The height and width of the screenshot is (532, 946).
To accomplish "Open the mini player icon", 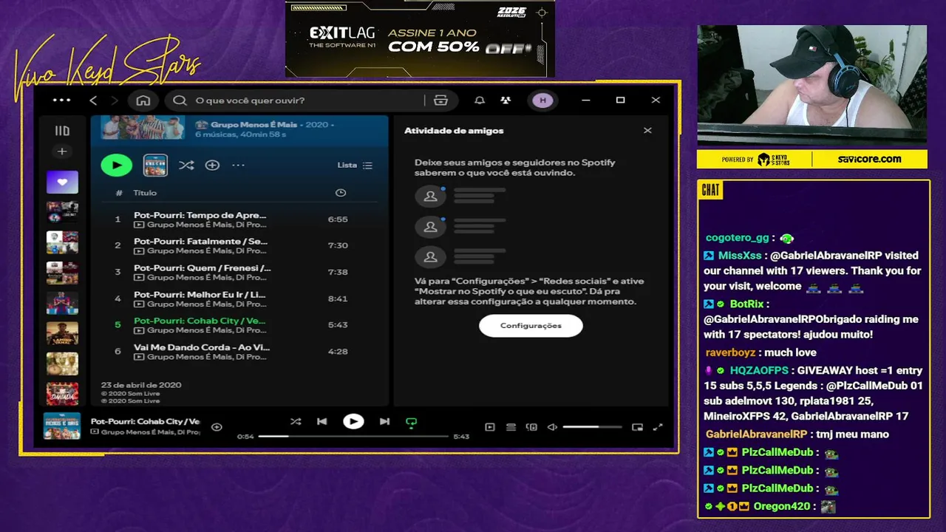I will point(637,427).
